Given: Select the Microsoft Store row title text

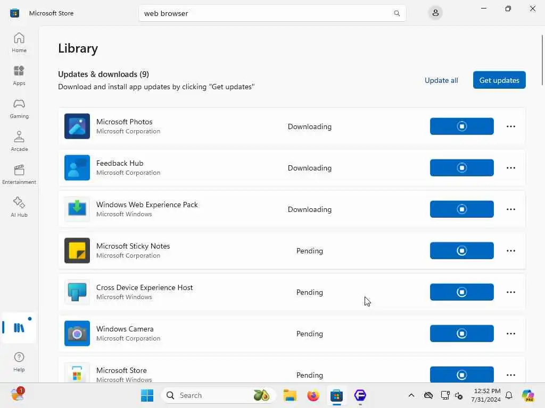Looking at the screenshot, I should [121, 370].
